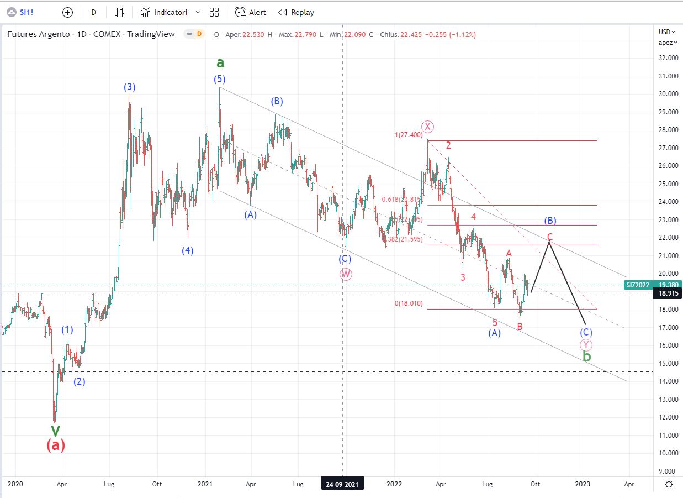Select the green 'b' wave label
Screen dimensions: 683x498
coord(587,357)
